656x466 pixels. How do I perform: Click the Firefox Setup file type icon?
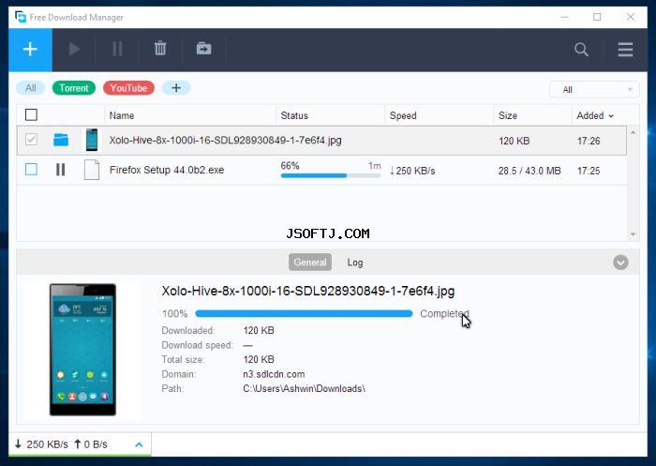pyautogui.click(x=92, y=170)
